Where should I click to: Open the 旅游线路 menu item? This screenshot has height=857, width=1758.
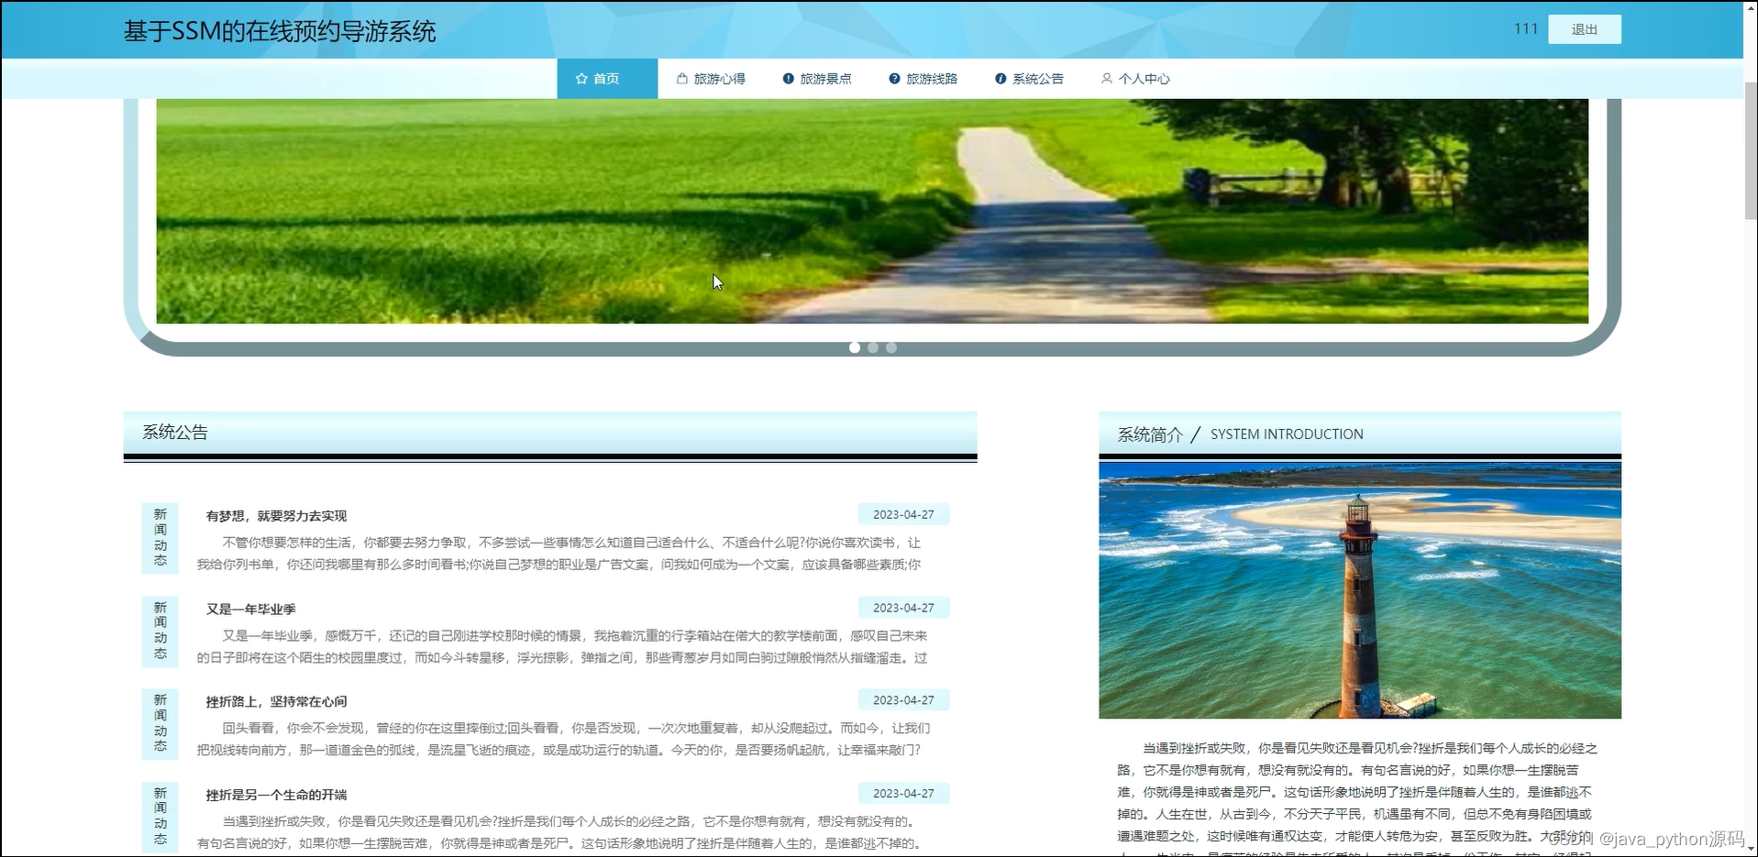tap(923, 79)
